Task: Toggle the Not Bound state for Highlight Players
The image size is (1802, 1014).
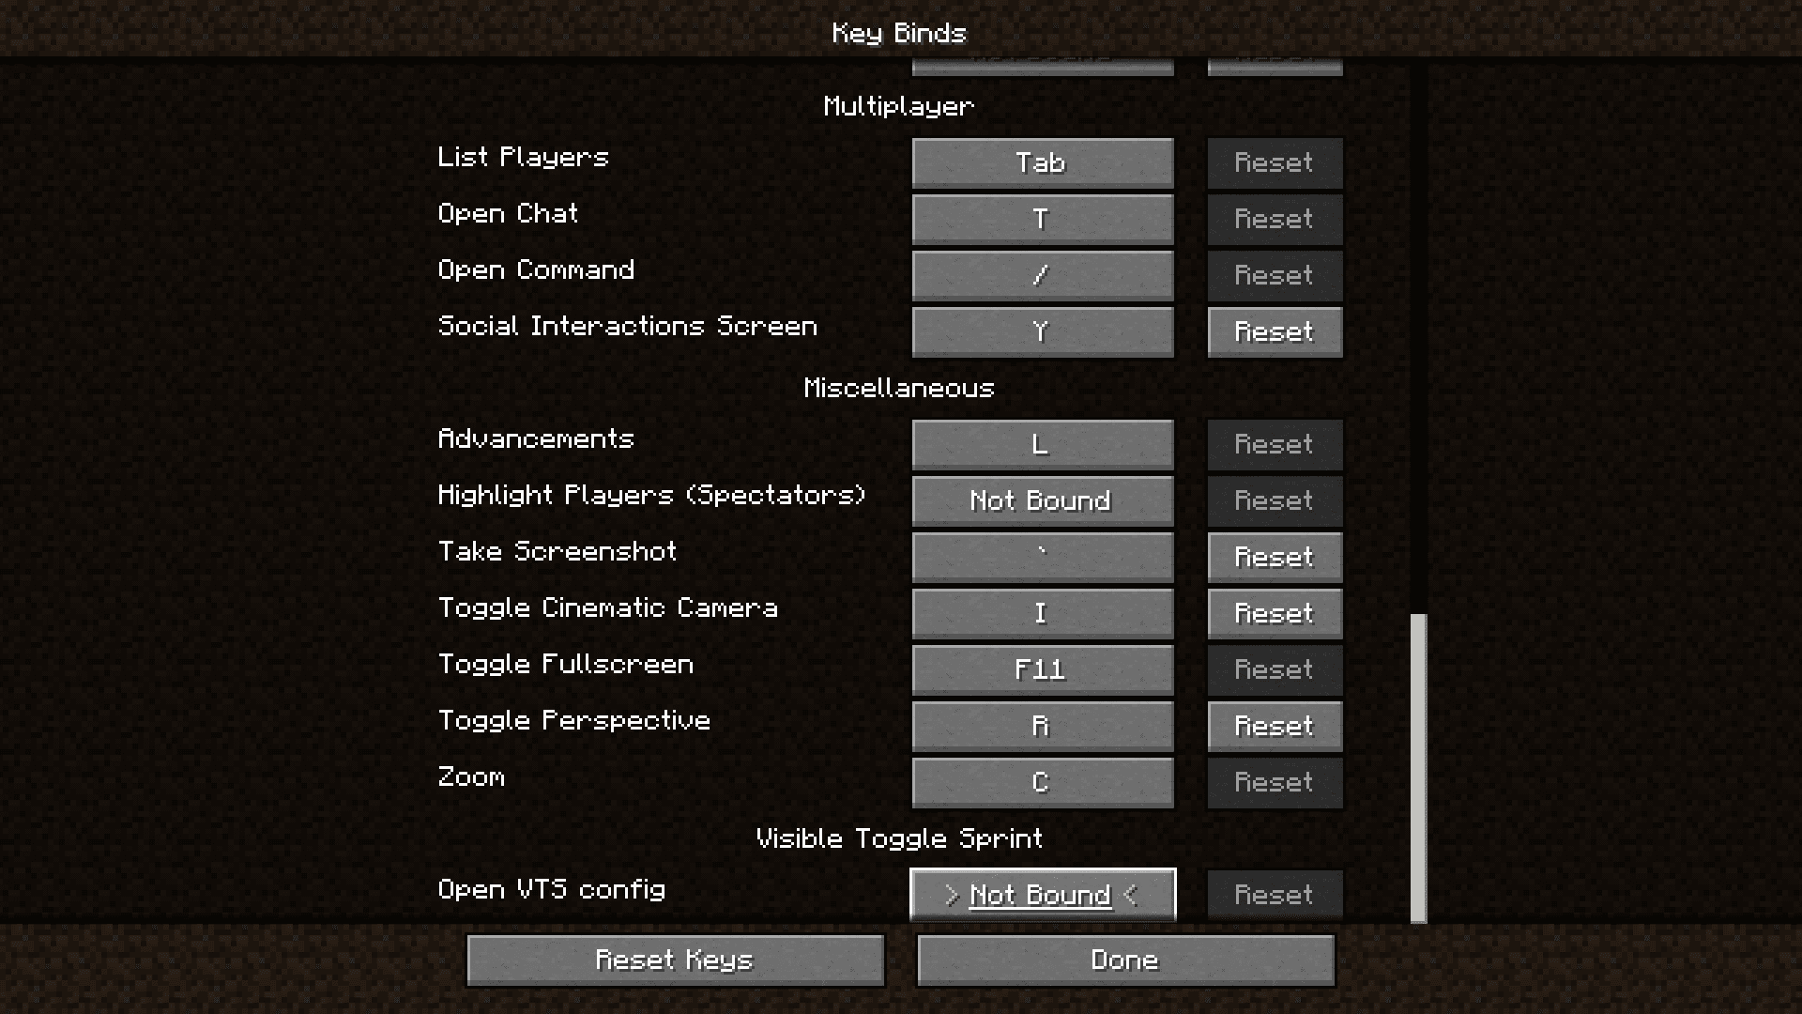Action: pyautogui.click(x=1041, y=500)
